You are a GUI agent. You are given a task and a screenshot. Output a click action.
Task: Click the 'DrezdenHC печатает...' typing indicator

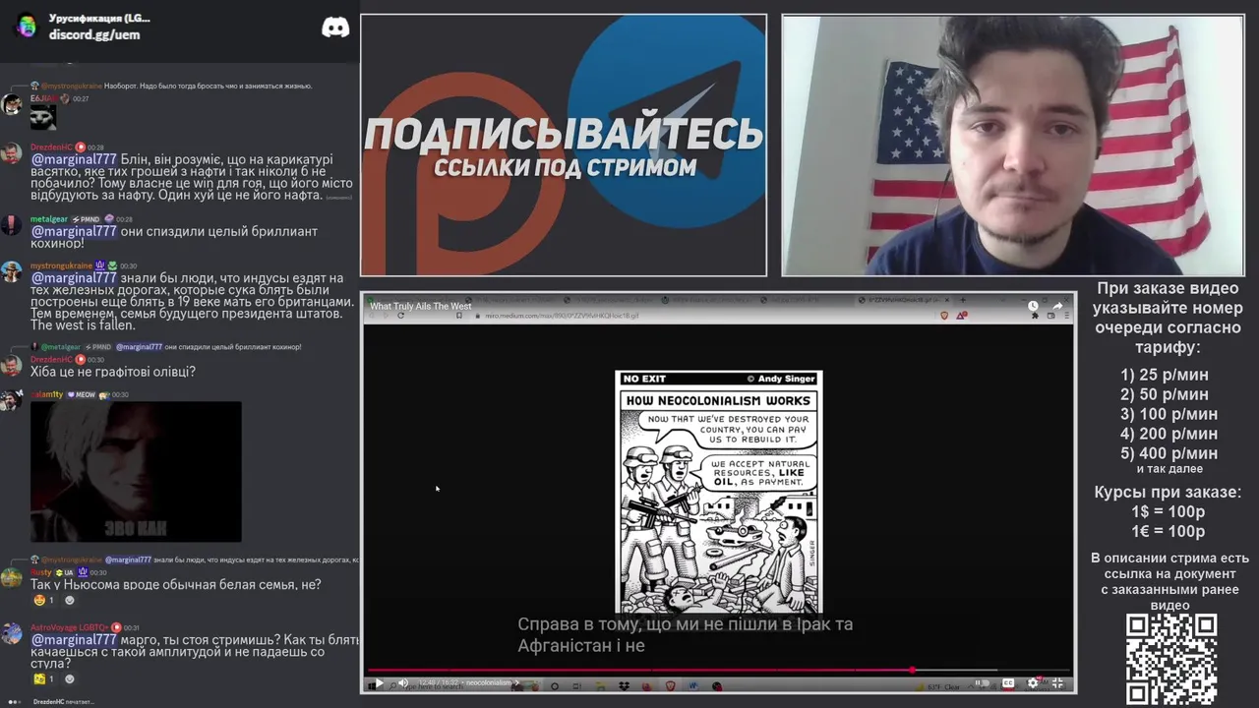[64, 702]
